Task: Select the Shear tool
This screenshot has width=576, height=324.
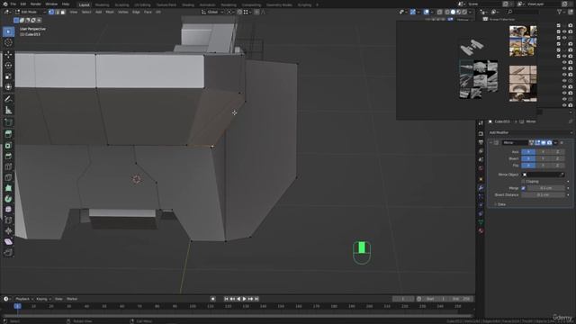Action: tap(8, 241)
